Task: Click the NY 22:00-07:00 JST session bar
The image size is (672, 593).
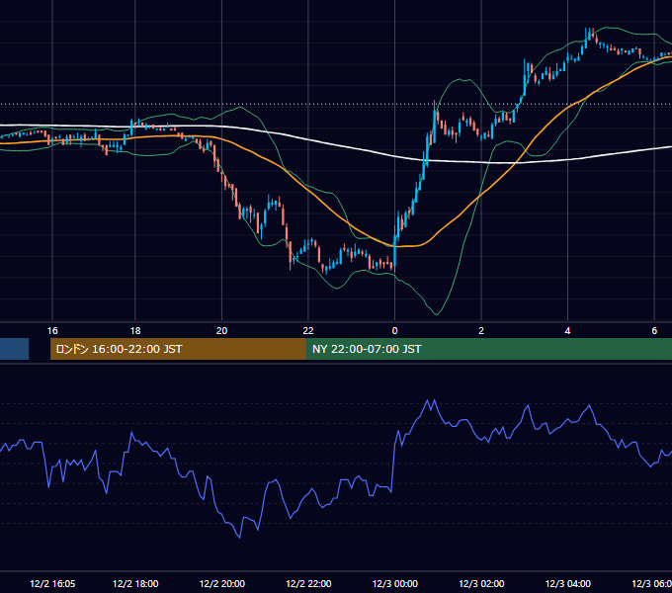Action: tap(489, 349)
